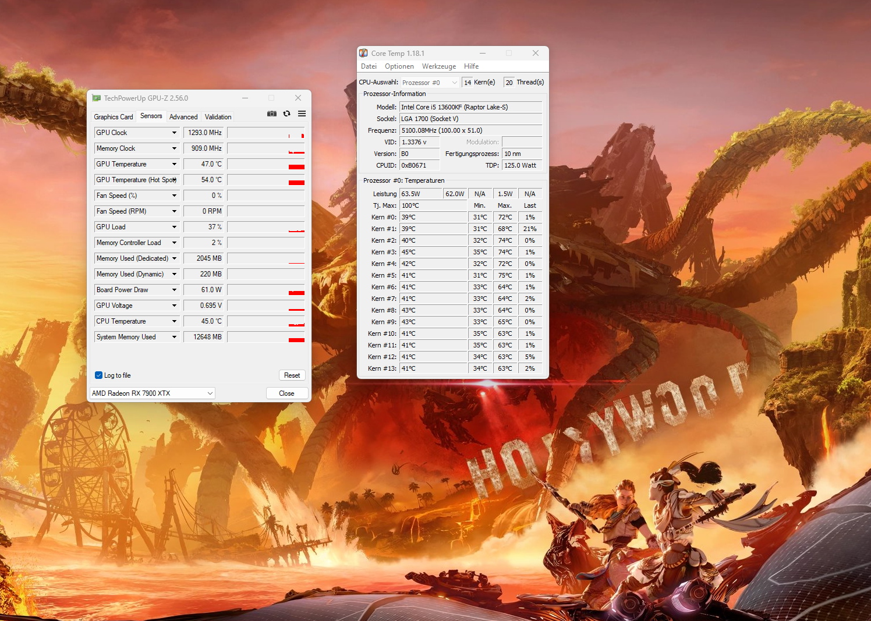The image size is (871, 621).
Task: Click the 909.0 MHz memory clock value
Action: 203,148
